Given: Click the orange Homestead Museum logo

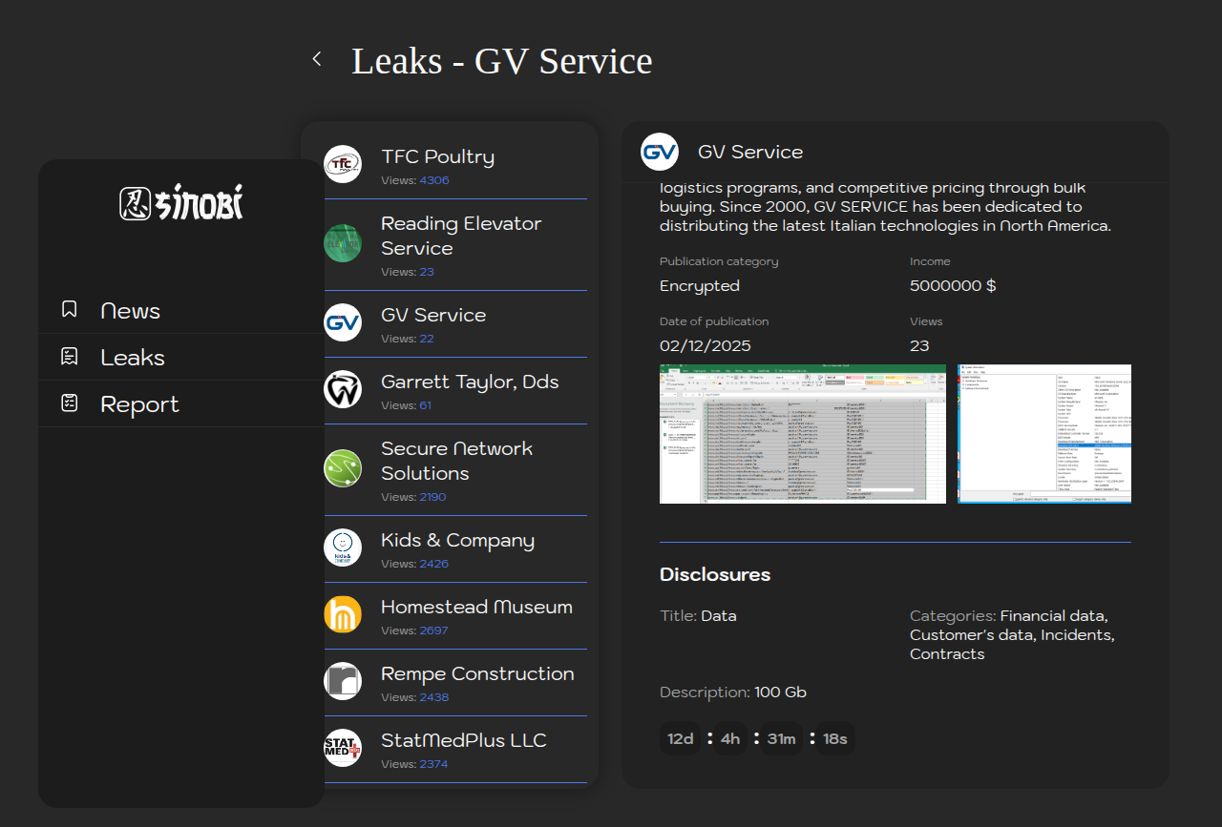Looking at the screenshot, I should [343, 614].
